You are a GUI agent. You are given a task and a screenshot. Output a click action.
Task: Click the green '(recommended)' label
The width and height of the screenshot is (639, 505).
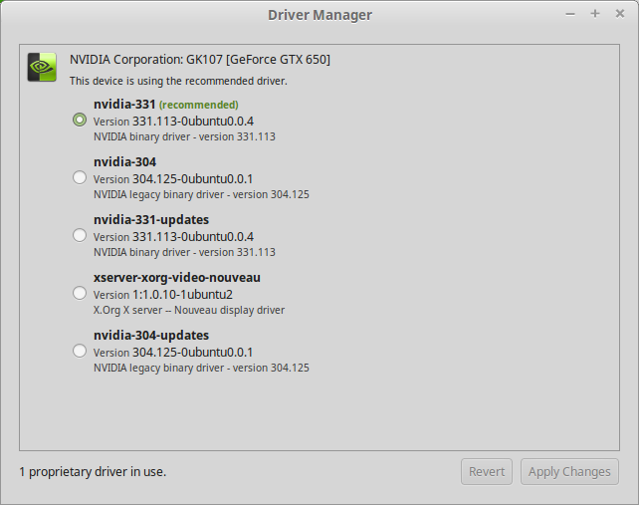[x=198, y=105]
